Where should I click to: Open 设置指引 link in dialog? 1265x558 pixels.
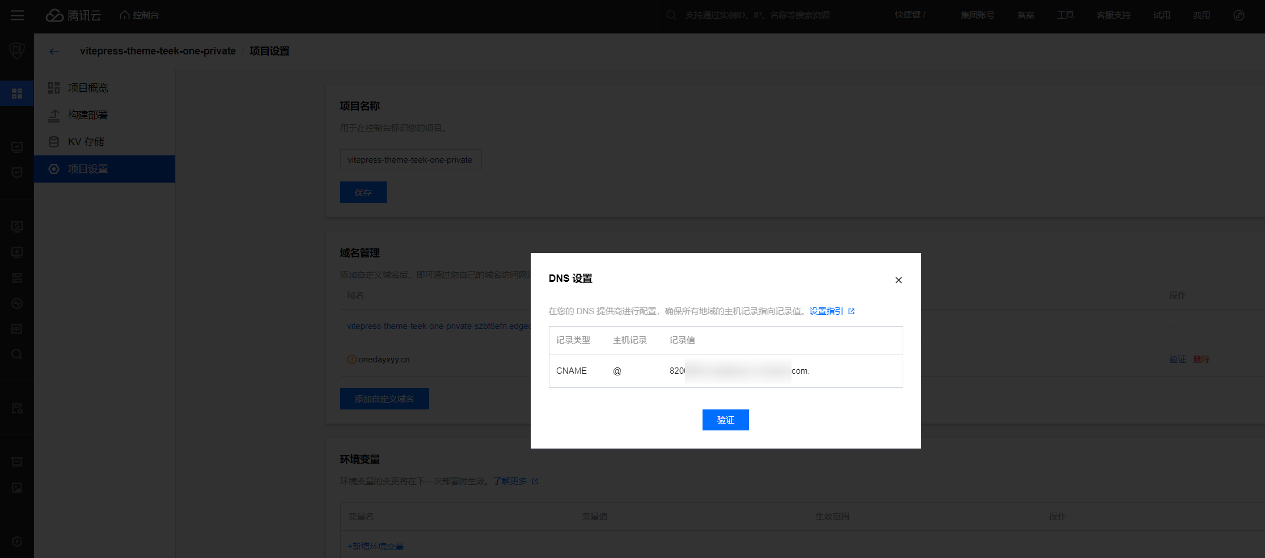click(x=826, y=311)
